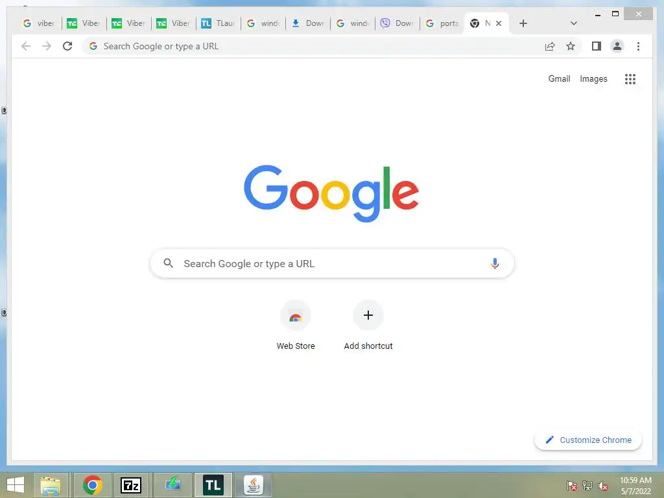Close the active New Tab
Image resolution: width=664 pixels, height=498 pixels.
point(499,23)
